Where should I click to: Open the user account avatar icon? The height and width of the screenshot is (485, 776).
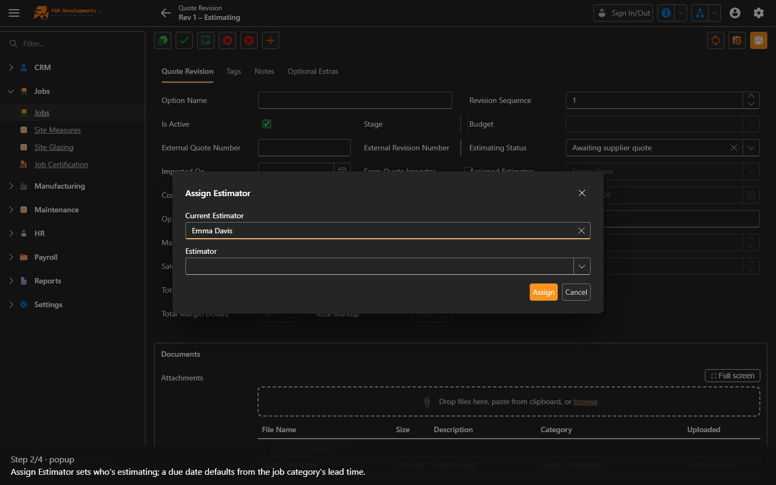735,13
